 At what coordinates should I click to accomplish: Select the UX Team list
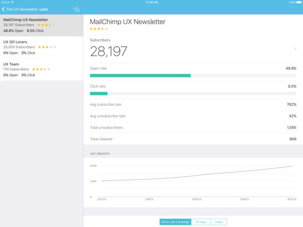42,70
